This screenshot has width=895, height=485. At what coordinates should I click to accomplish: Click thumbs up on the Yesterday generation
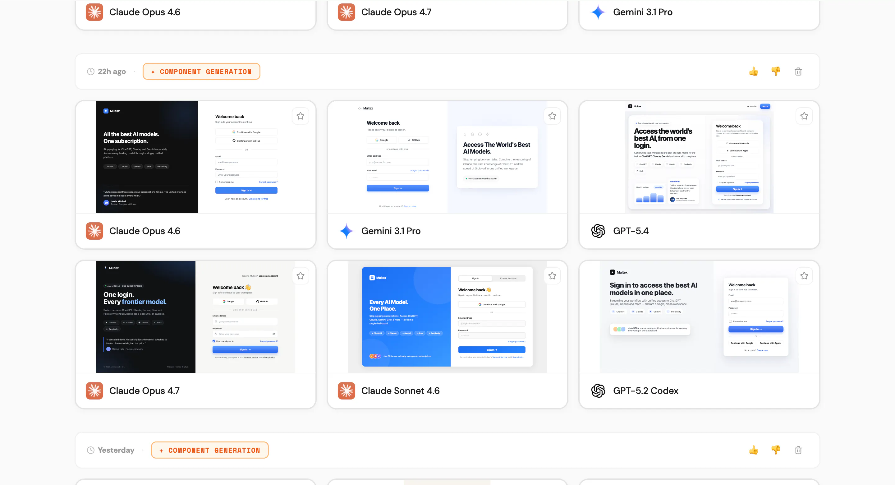pos(753,450)
